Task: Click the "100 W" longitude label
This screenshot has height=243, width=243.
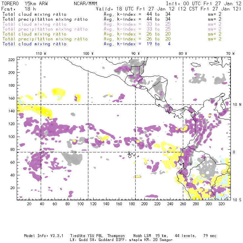Action: 88,54
